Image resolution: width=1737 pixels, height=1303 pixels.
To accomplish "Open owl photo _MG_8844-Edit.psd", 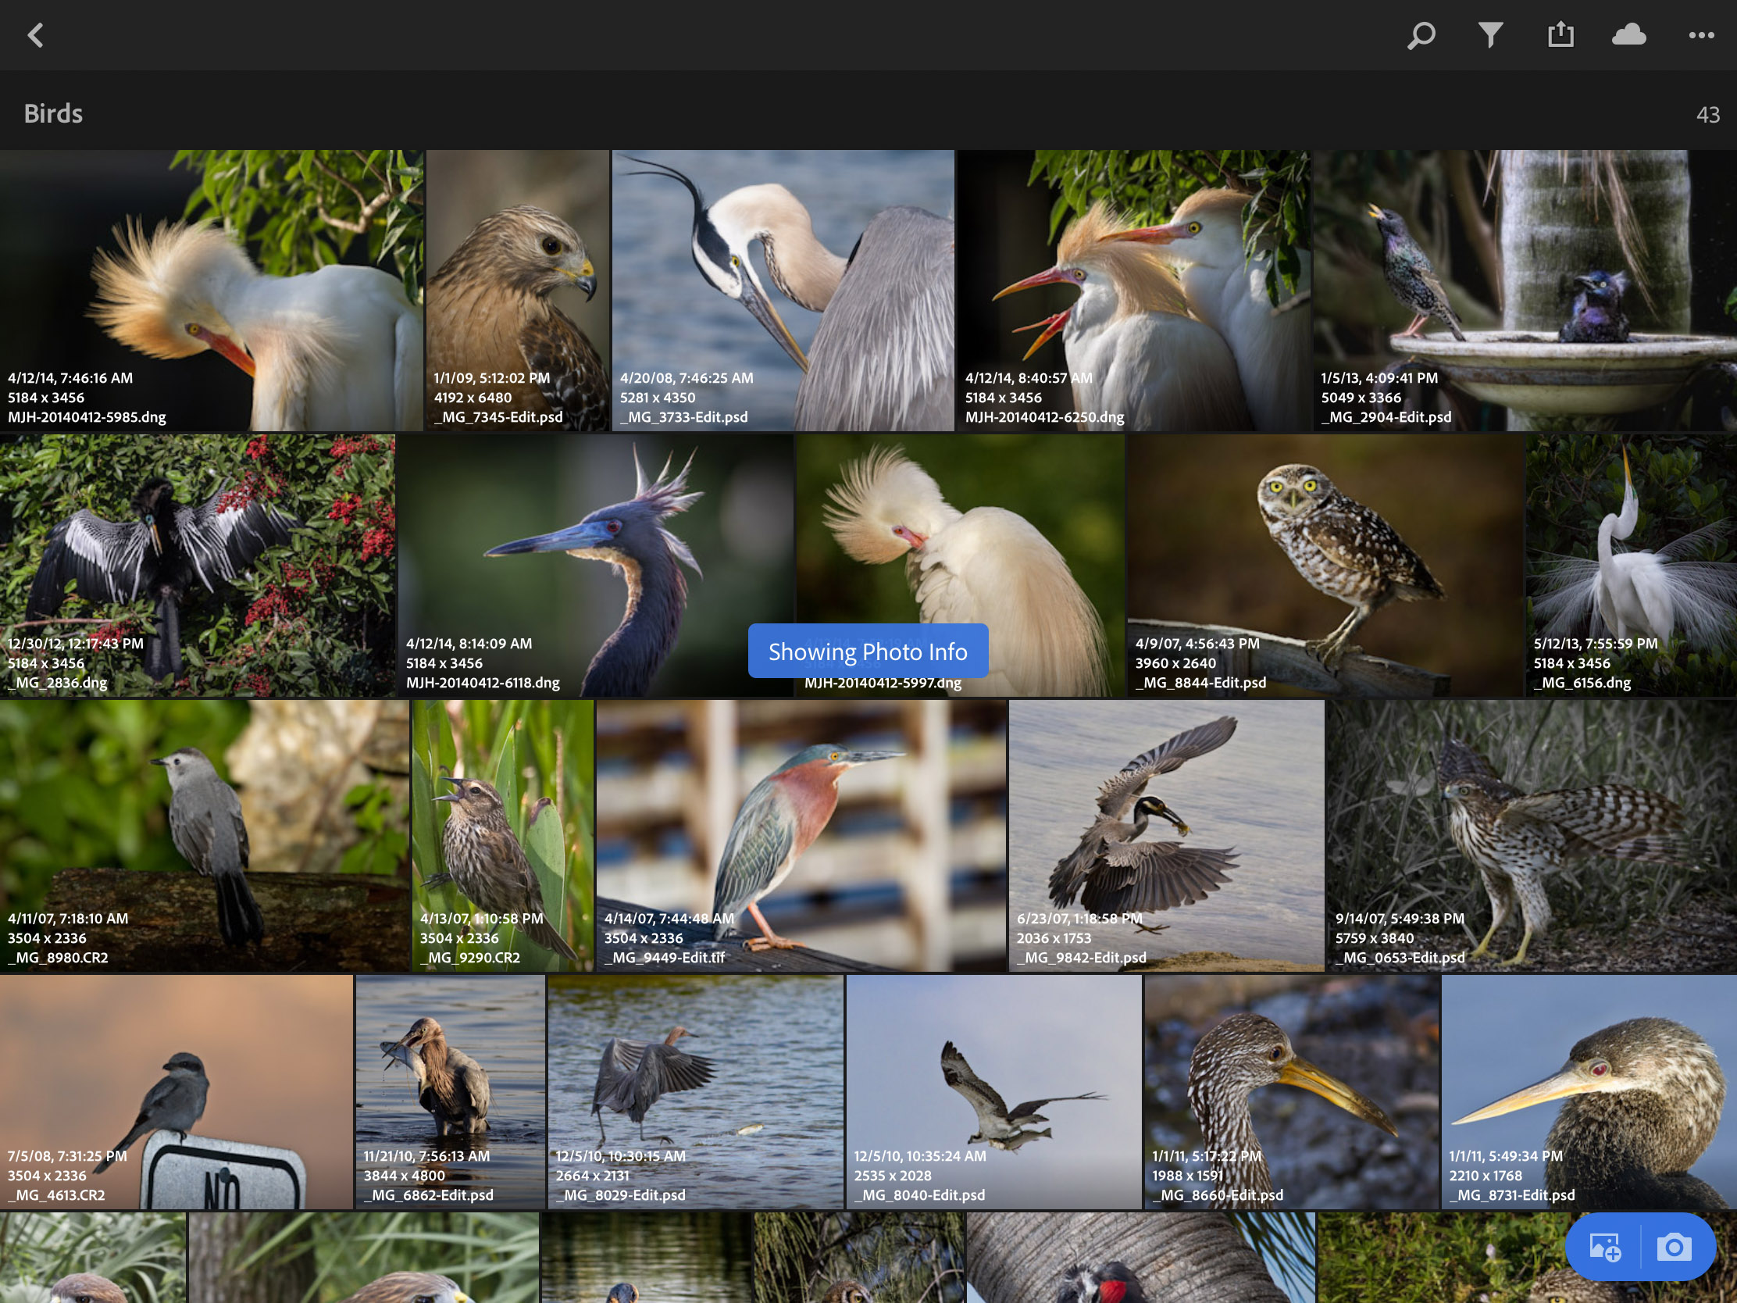I will click(x=1325, y=566).
